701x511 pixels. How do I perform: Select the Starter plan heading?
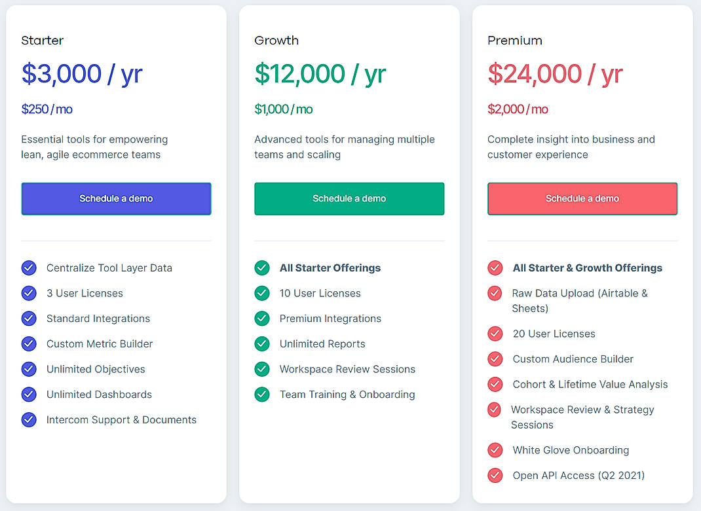[x=42, y=40]
